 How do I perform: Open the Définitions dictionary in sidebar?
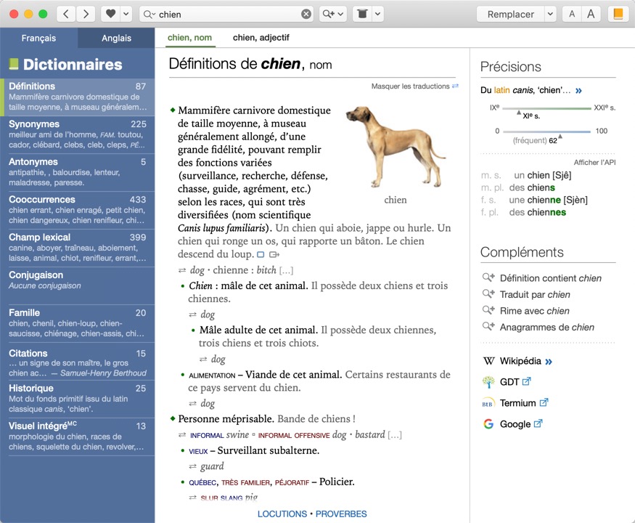pos(78,97)
